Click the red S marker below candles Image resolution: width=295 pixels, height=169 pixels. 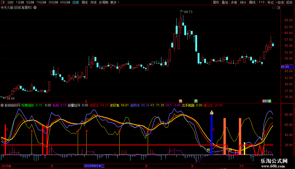click(86, 101)
